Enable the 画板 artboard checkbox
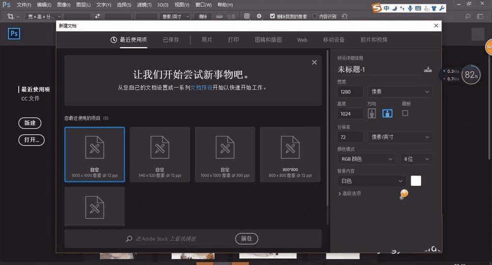The width and height of the screenshot is (492, 265). 405,113
